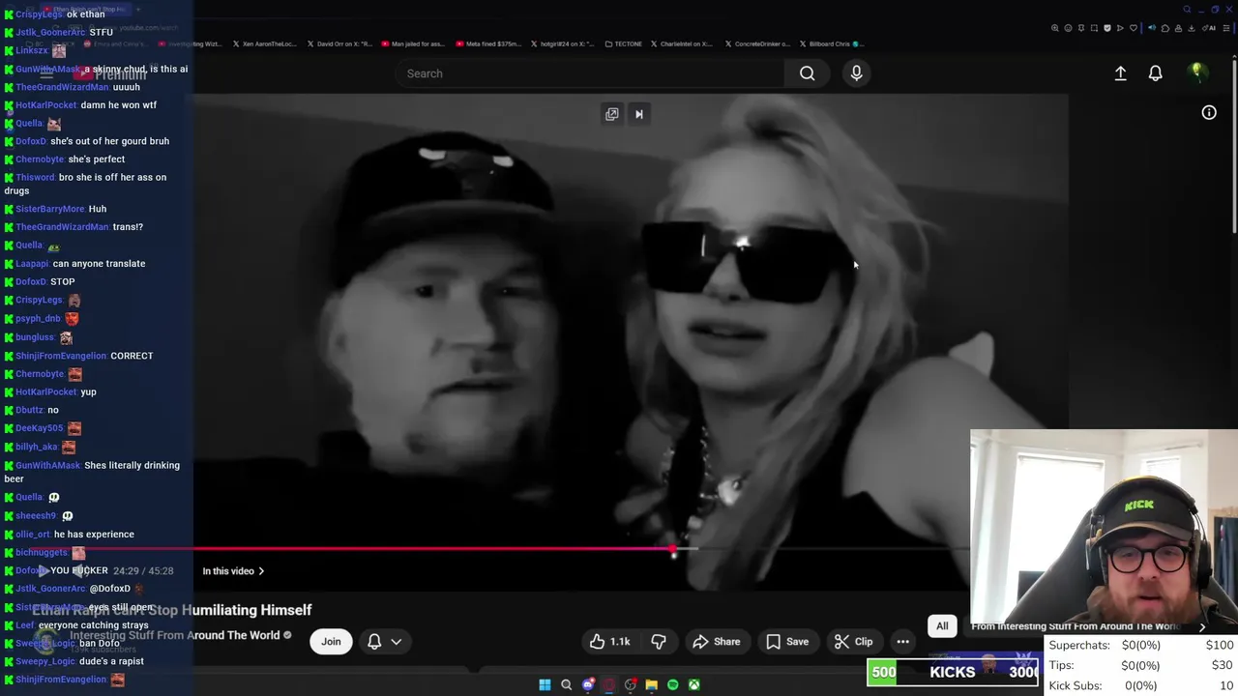Screen dimensions: 1238x696
Task: Click the browser snapshot selection icon
Action: pos(1094,28)
